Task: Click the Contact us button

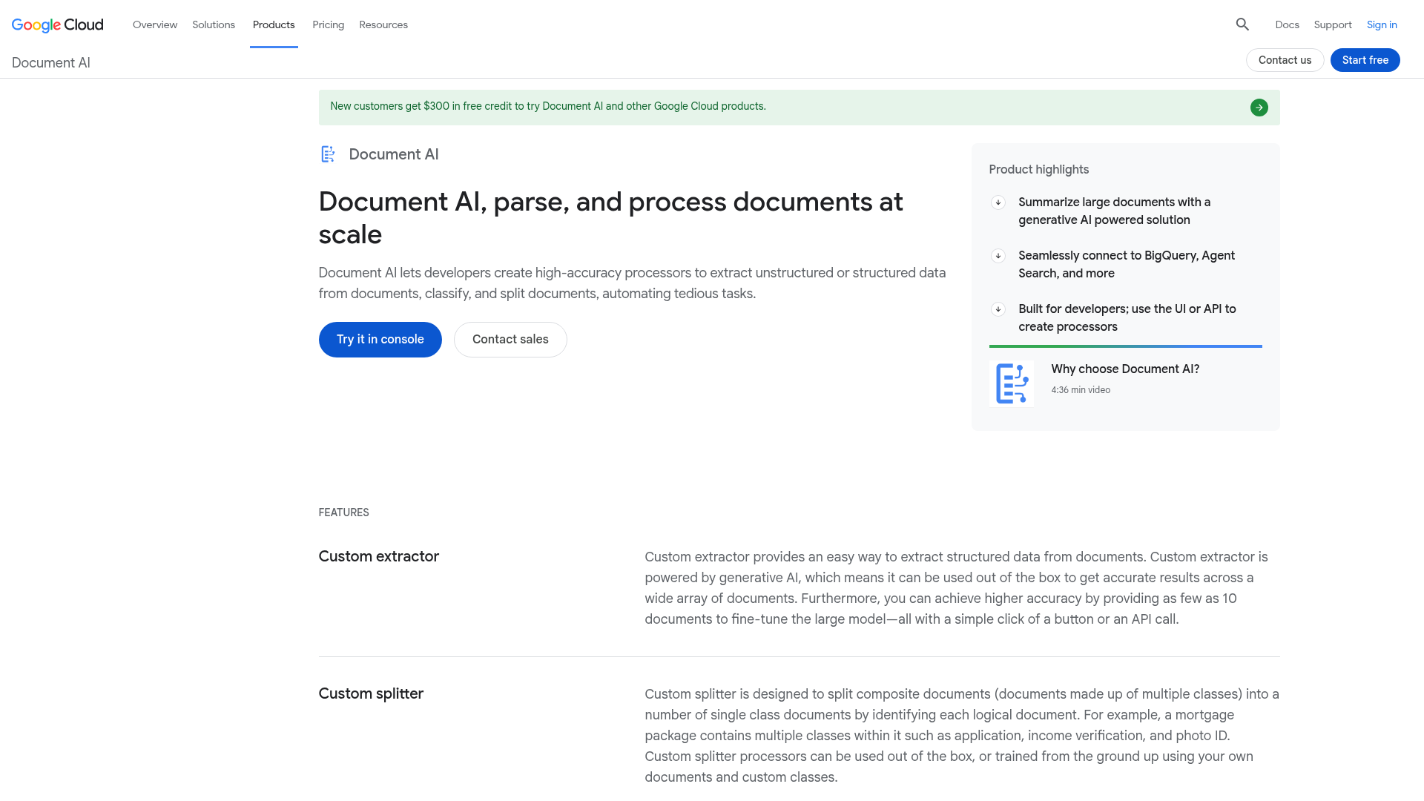Action: pyautogui.click(x=1285, y=60)
